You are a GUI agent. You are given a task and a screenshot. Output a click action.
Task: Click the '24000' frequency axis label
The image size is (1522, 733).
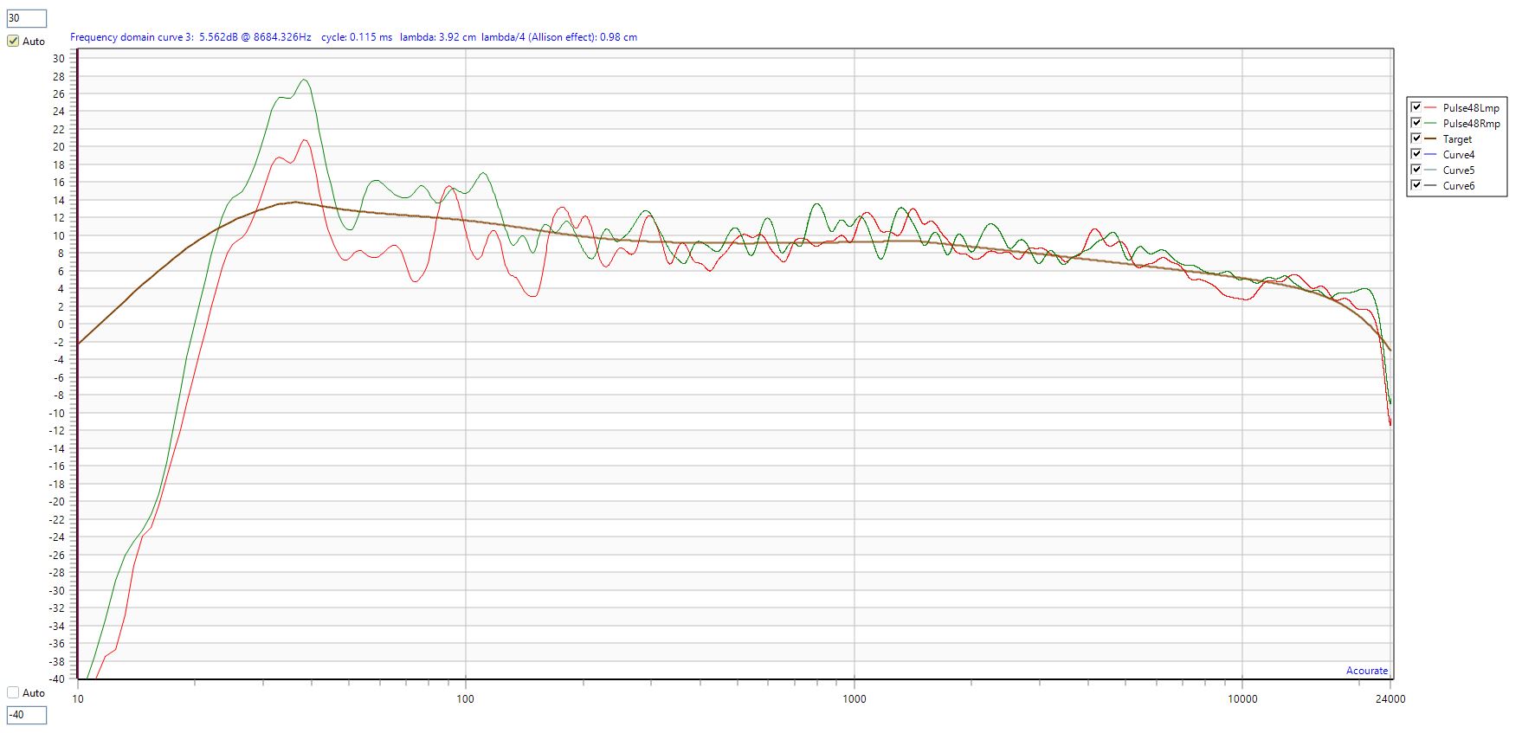coord(1391,698)
